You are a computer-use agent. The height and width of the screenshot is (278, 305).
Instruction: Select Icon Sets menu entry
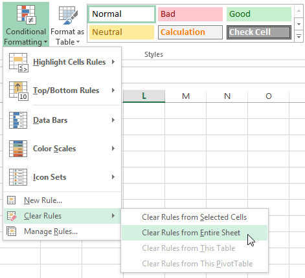pyautogui.click(x=62, y=177)
